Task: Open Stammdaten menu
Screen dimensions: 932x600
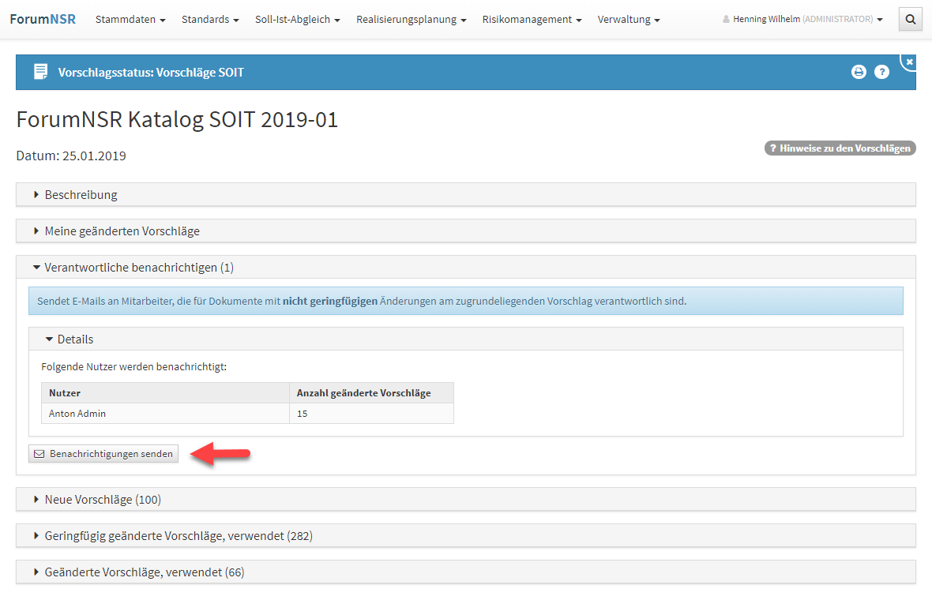Action: 130,20
